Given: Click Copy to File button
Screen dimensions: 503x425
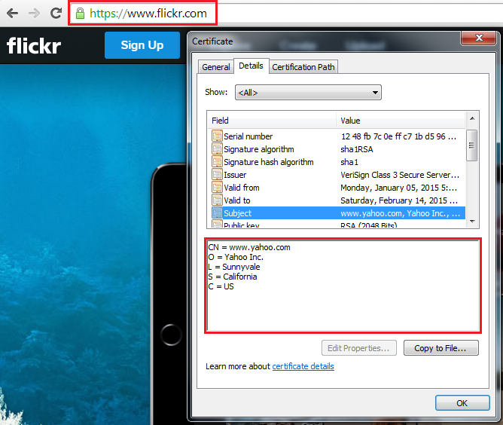Looking at the screenshot, I should [441, 348].
